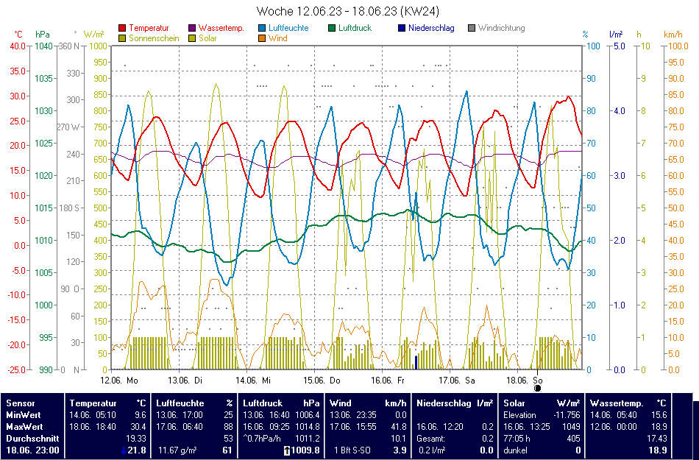Click the green Luftdruck legend square
Screen dimensions: 699x460
[333, 28]
